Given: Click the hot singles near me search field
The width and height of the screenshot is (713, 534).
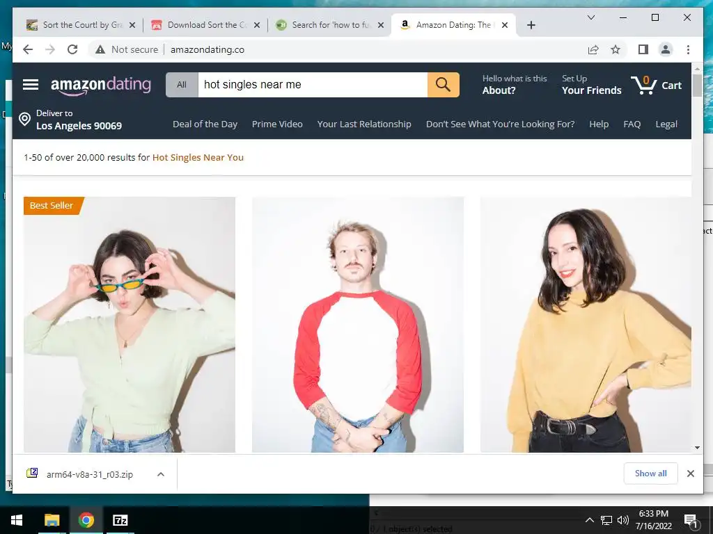Looking at the screenshot, I should click(x=313, y=84).
